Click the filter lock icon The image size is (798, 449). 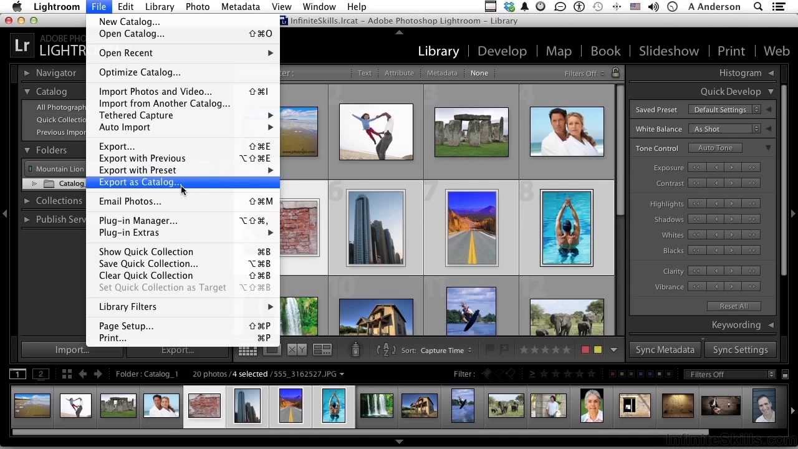click(x=616, y=73)
